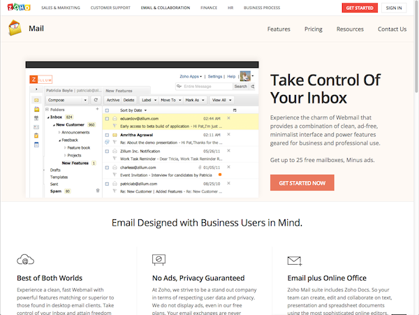This screenshot has width=419, height=315.
Task: Click the Get Started Now button
Action: coord(302,183)
